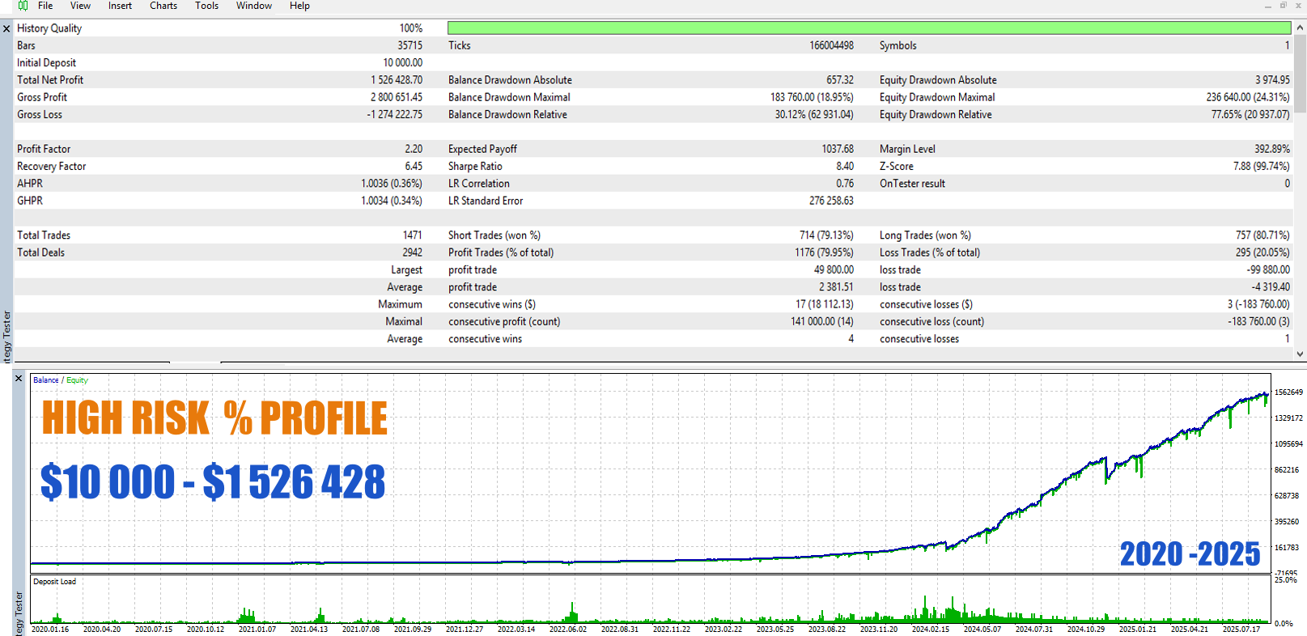Viewport: 1307px width, 636px height.
Task: Close the Balance/Equity graph panel
Action: 19,378
